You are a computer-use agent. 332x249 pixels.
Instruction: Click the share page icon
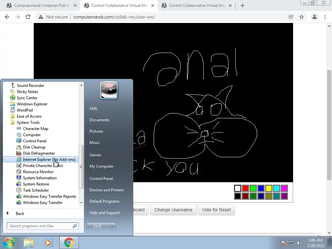click(291, 17)
